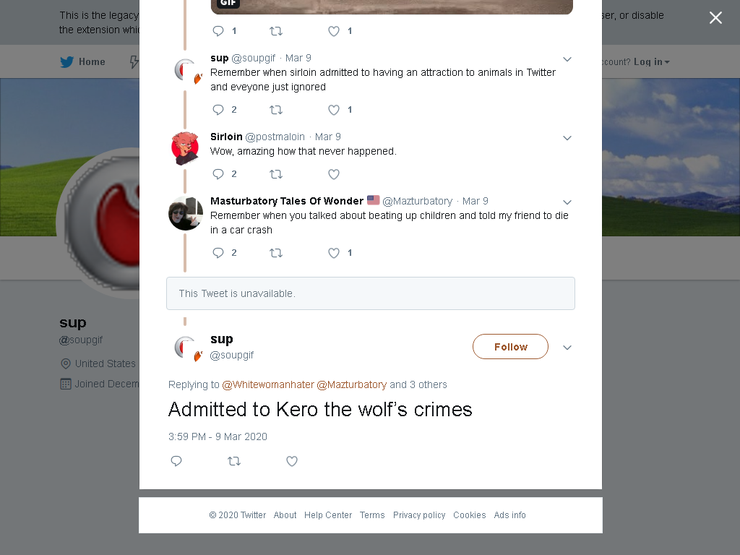Image resolution: width=740 pixels, height=555 pixels.
Task: Close the tweet overlay with the X
Action: (715, 18)
